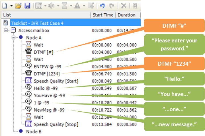Click the Duration column header
205x136 pixels.
click(126, 15)
